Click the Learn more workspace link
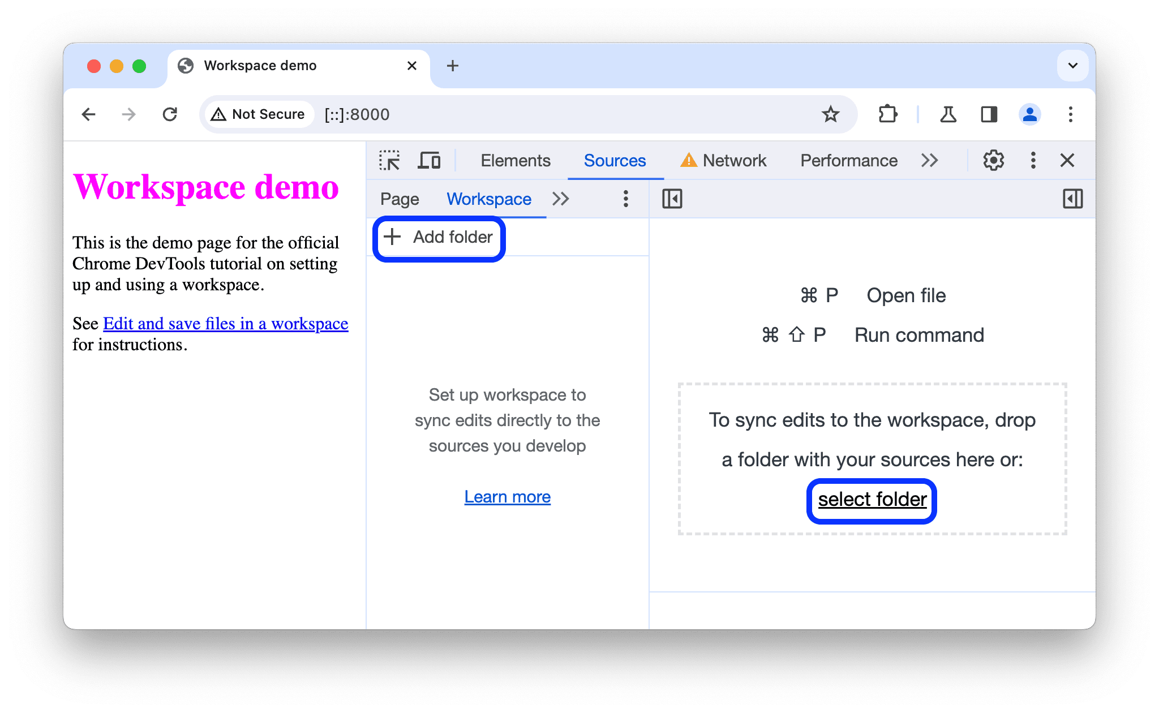 point(508,496)
